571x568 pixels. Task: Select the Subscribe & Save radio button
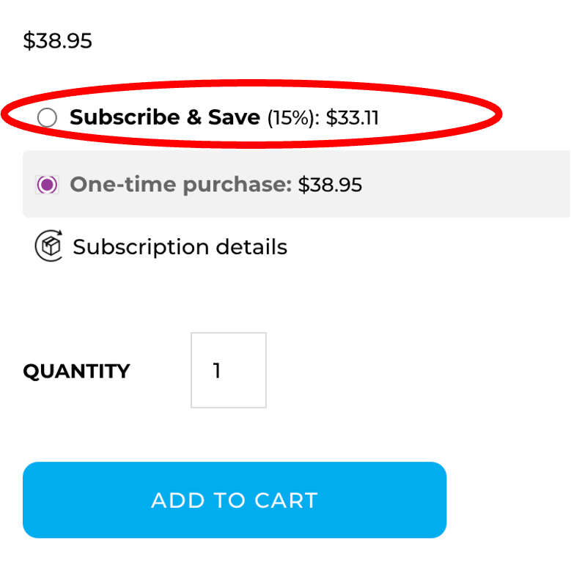pos(47,117)
